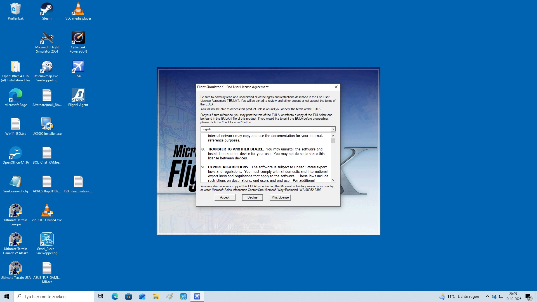Select the FSX desktop shortcut

point(78,69)
